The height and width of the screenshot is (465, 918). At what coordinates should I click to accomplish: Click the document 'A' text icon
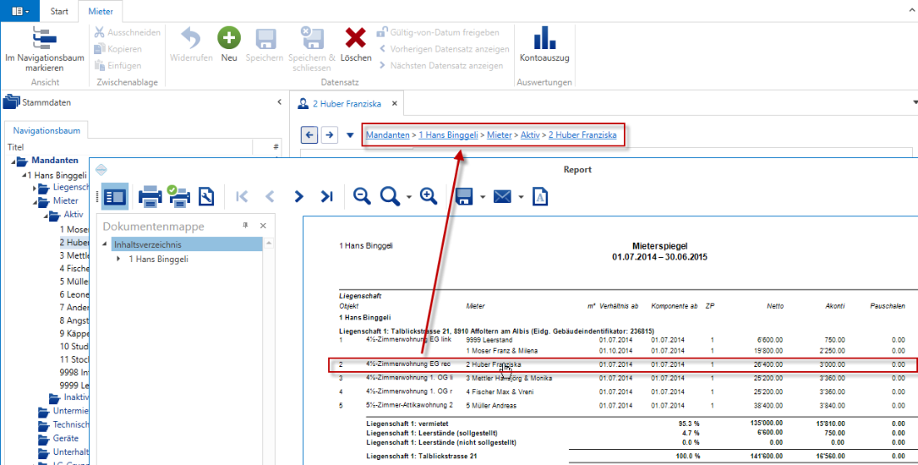click(x=540, y=196)
